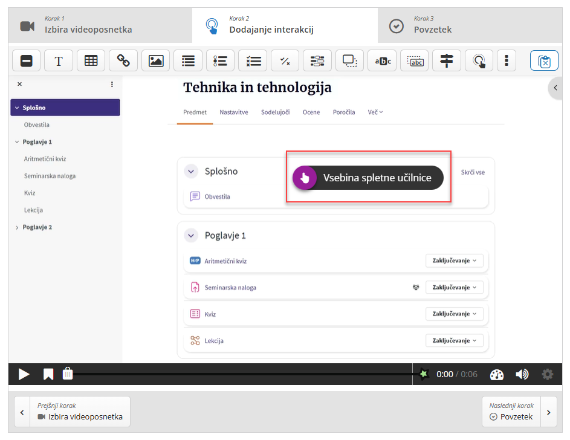The image size is (570, 440).
Task: Click the Paste clipboard button
Action: [x=544, y=61]
